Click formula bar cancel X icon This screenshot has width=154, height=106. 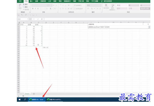(34, 19)
